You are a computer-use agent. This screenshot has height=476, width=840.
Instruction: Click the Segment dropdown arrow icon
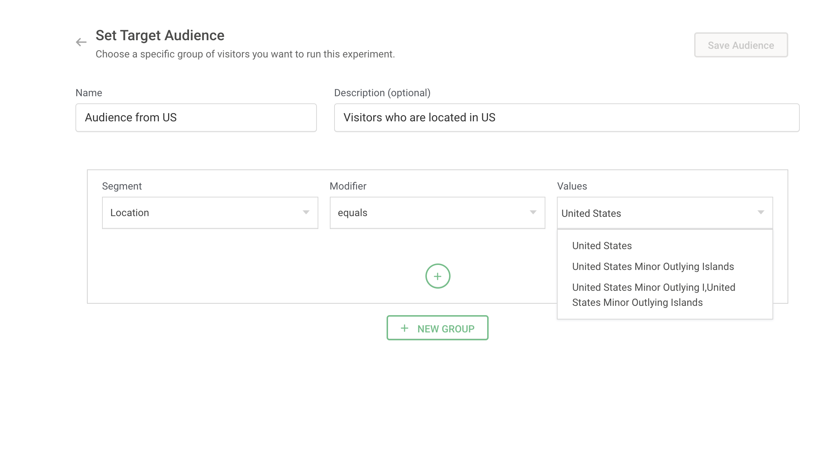coord(306,213)
